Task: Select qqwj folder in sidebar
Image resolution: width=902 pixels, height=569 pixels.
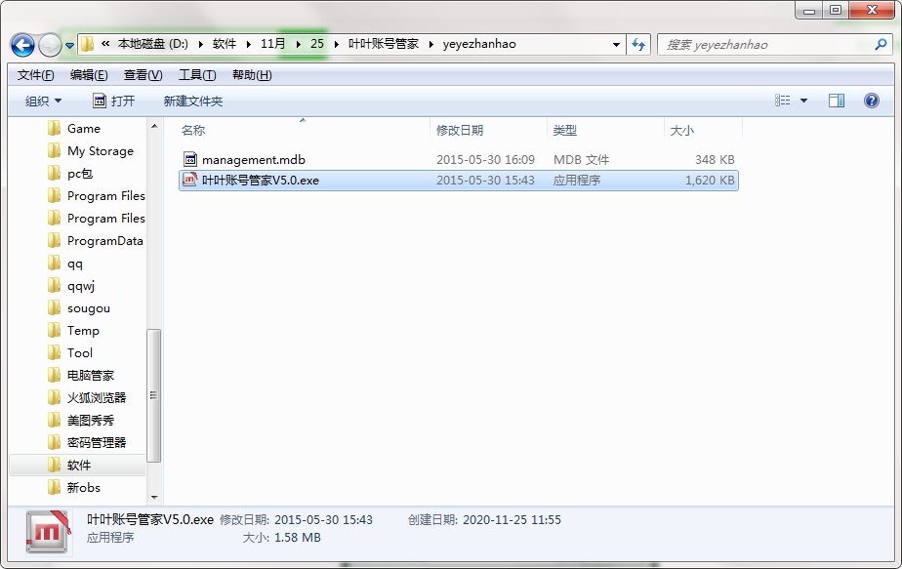Action: (81, 286)
